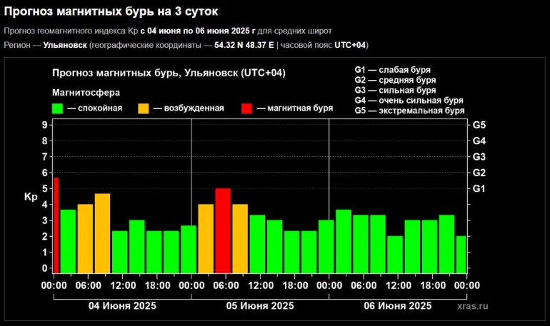Click the 'G3 — сильная буря' legend entry
Viewport: 550px width, 326px height.
click(395, 91)
